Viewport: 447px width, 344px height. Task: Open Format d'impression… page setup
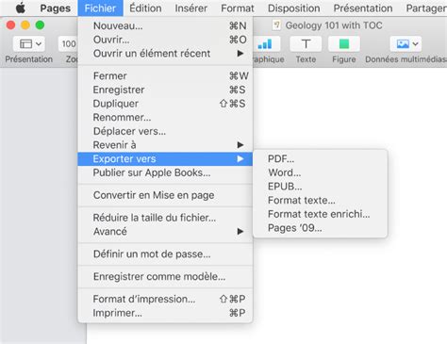165,299
